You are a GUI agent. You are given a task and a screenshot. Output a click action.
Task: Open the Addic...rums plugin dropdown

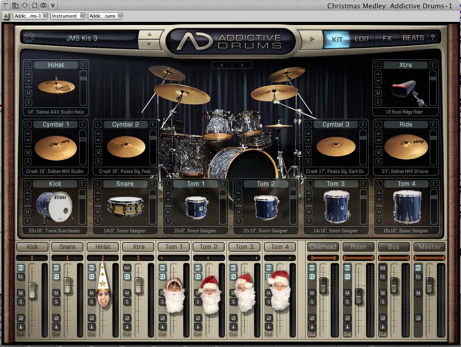point(105,16)
